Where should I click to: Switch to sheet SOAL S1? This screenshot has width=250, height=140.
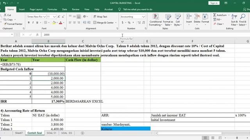coord(51,133)
